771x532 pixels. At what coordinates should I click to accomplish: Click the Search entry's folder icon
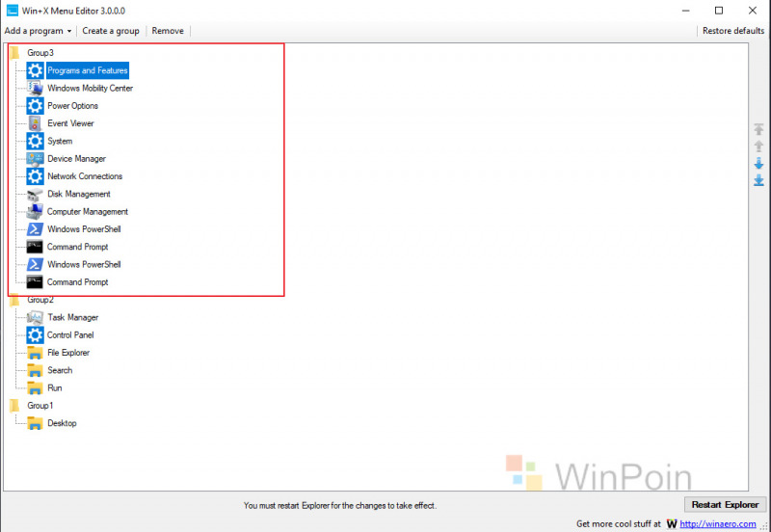pyautogui.click(x=35, y=370)
